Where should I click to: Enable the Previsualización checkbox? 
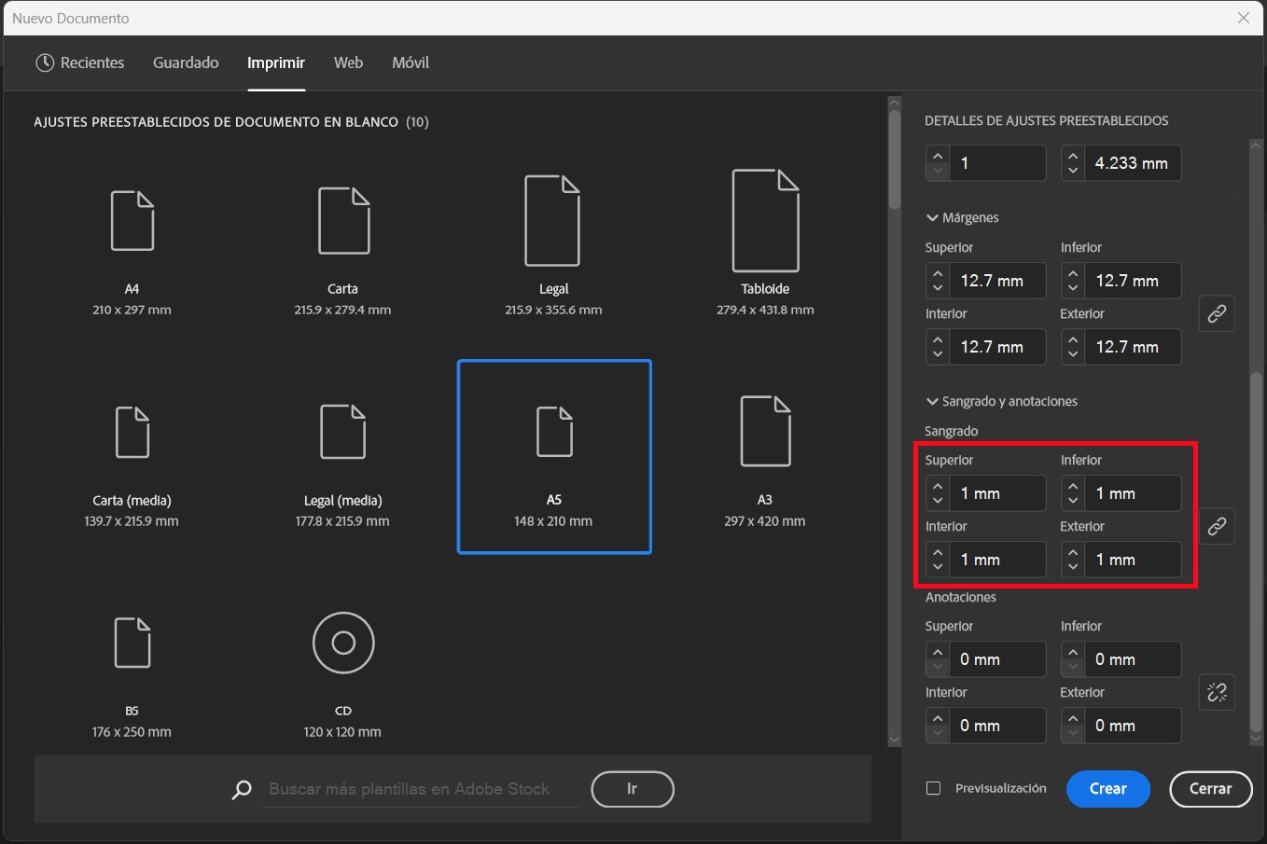click(933, 788)
